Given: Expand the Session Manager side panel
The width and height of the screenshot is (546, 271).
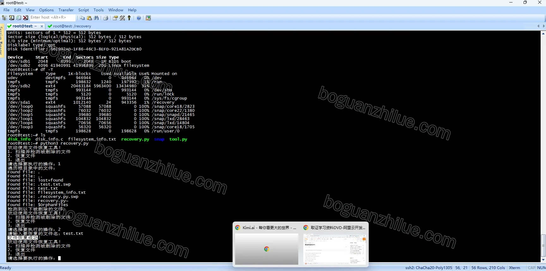Looking at the screenshot, I should coord(2,41).
